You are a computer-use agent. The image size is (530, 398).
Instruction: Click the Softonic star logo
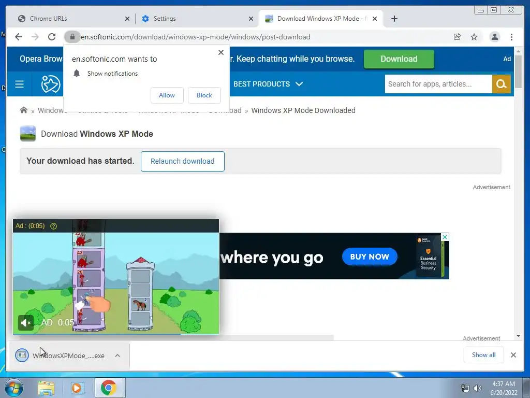51,84
